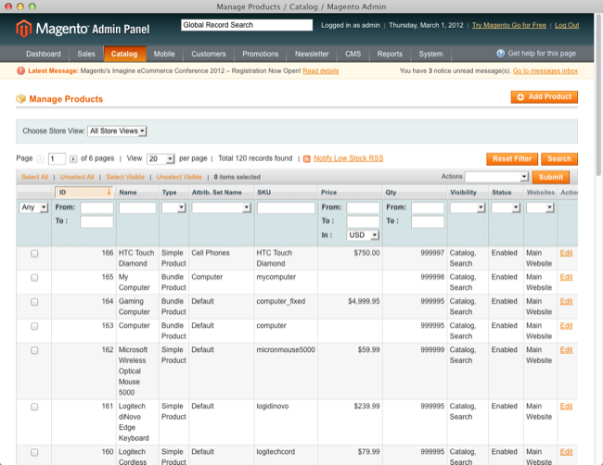Click Notify Low Stock RSS link
The height and width of the screenshot is (465, 603).
tap(349, 158)
